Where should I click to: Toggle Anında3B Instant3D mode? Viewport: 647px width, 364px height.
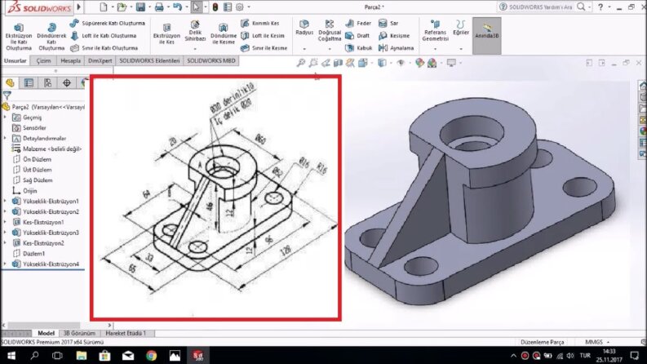[487, 35]
